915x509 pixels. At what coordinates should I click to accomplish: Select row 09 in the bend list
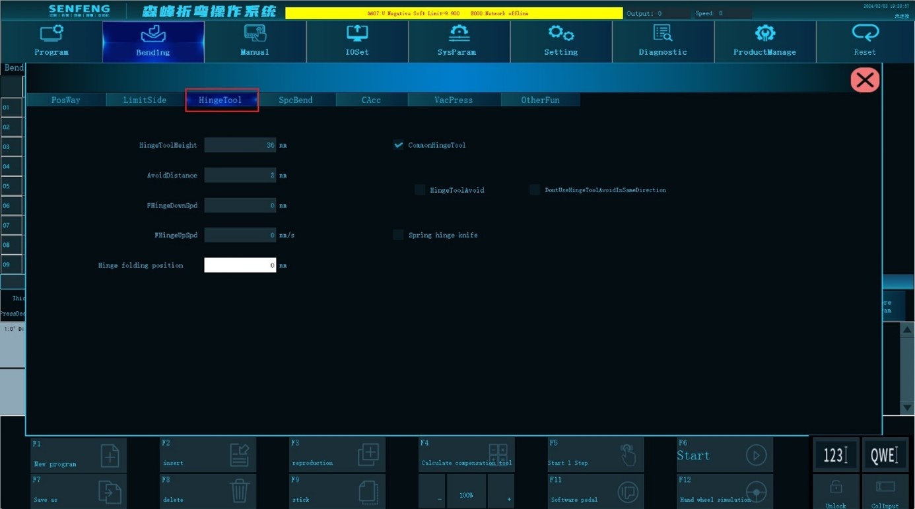click(11, 265)
